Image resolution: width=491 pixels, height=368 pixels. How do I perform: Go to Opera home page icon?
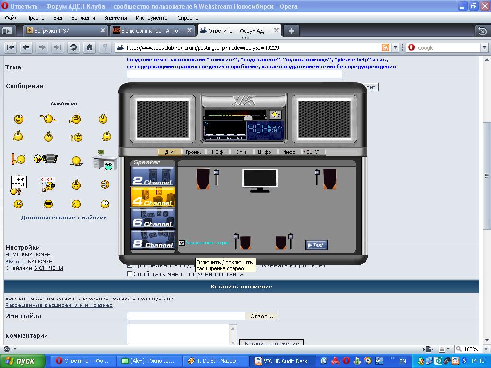click(89, 47)
